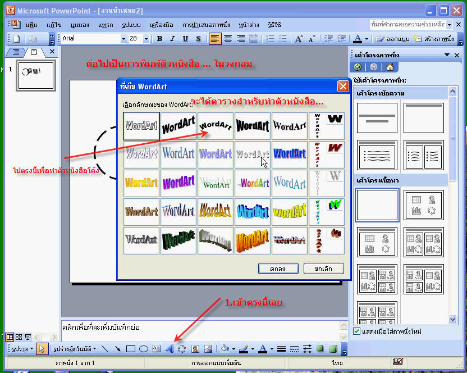Toggle Italic formatting
This screenshot has width=467, height=373.
pos(172,39)
